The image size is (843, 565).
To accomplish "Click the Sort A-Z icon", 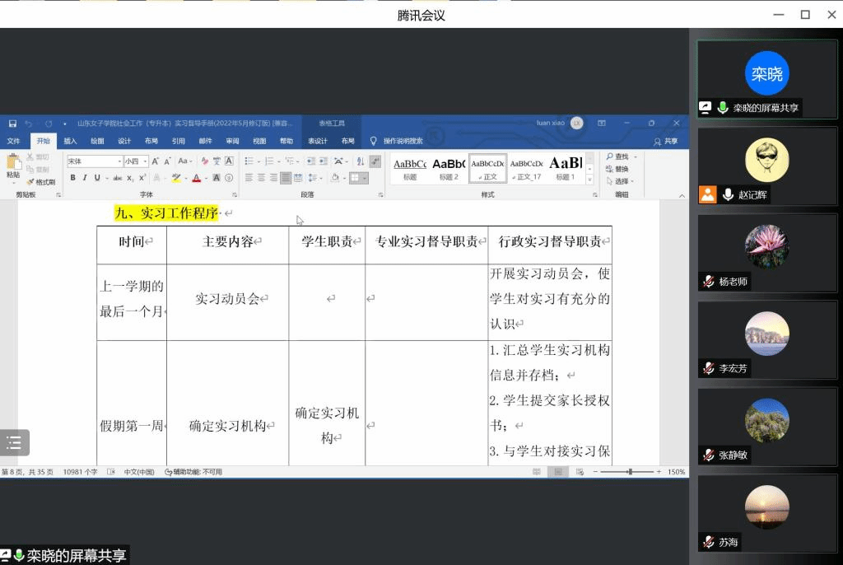I will pyautogui.click(x=361, y=161).
